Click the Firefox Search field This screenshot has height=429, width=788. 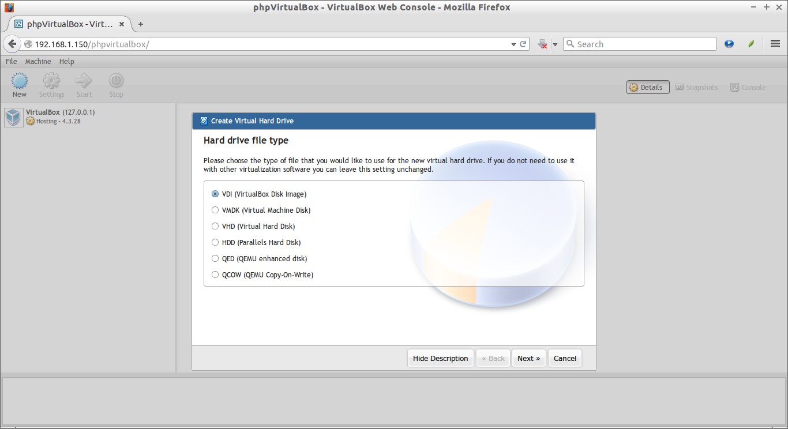[x=639, y=44]
